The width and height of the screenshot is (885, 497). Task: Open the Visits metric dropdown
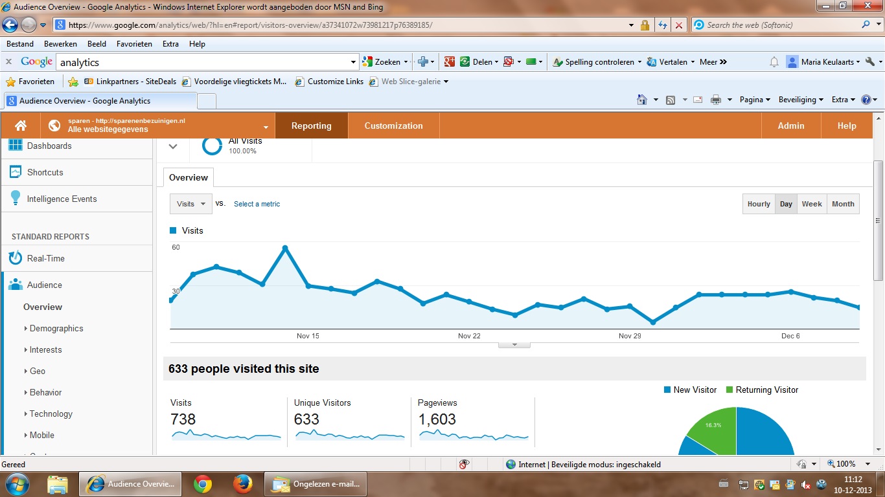(191, 204)
